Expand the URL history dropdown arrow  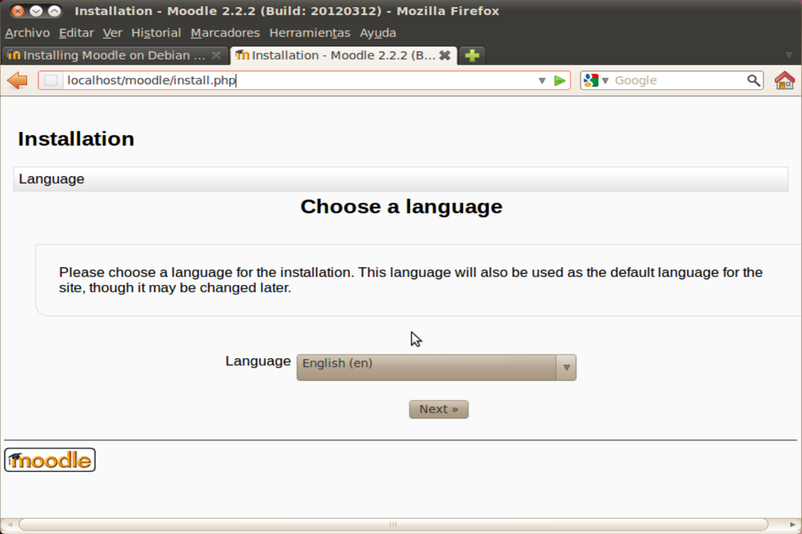542,80
